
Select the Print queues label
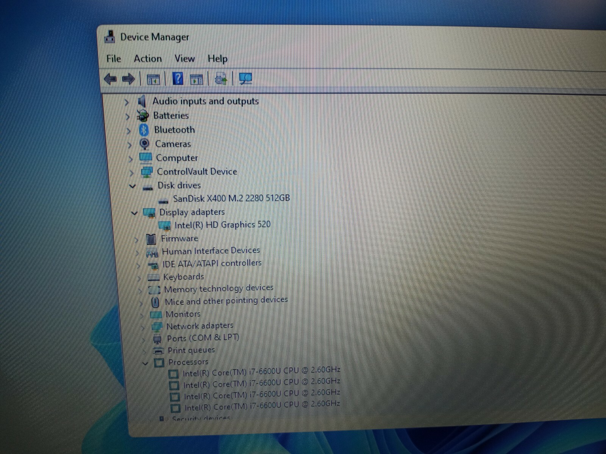tap(191, 350)
